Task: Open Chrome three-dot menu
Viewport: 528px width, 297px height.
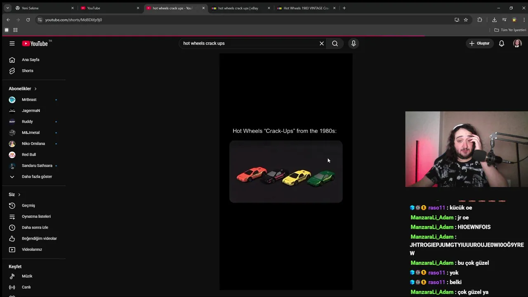Action: click(x=524, y=20)
